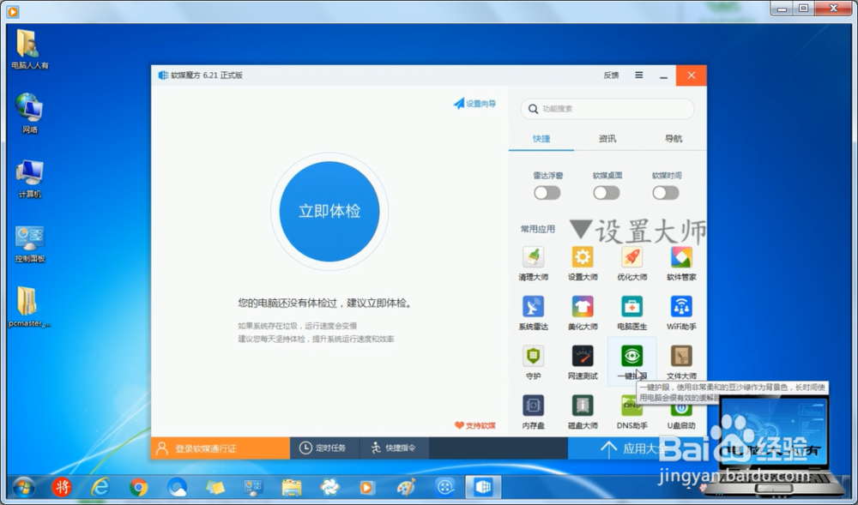Open 清理大师 cleaning tool

point(533,263)
